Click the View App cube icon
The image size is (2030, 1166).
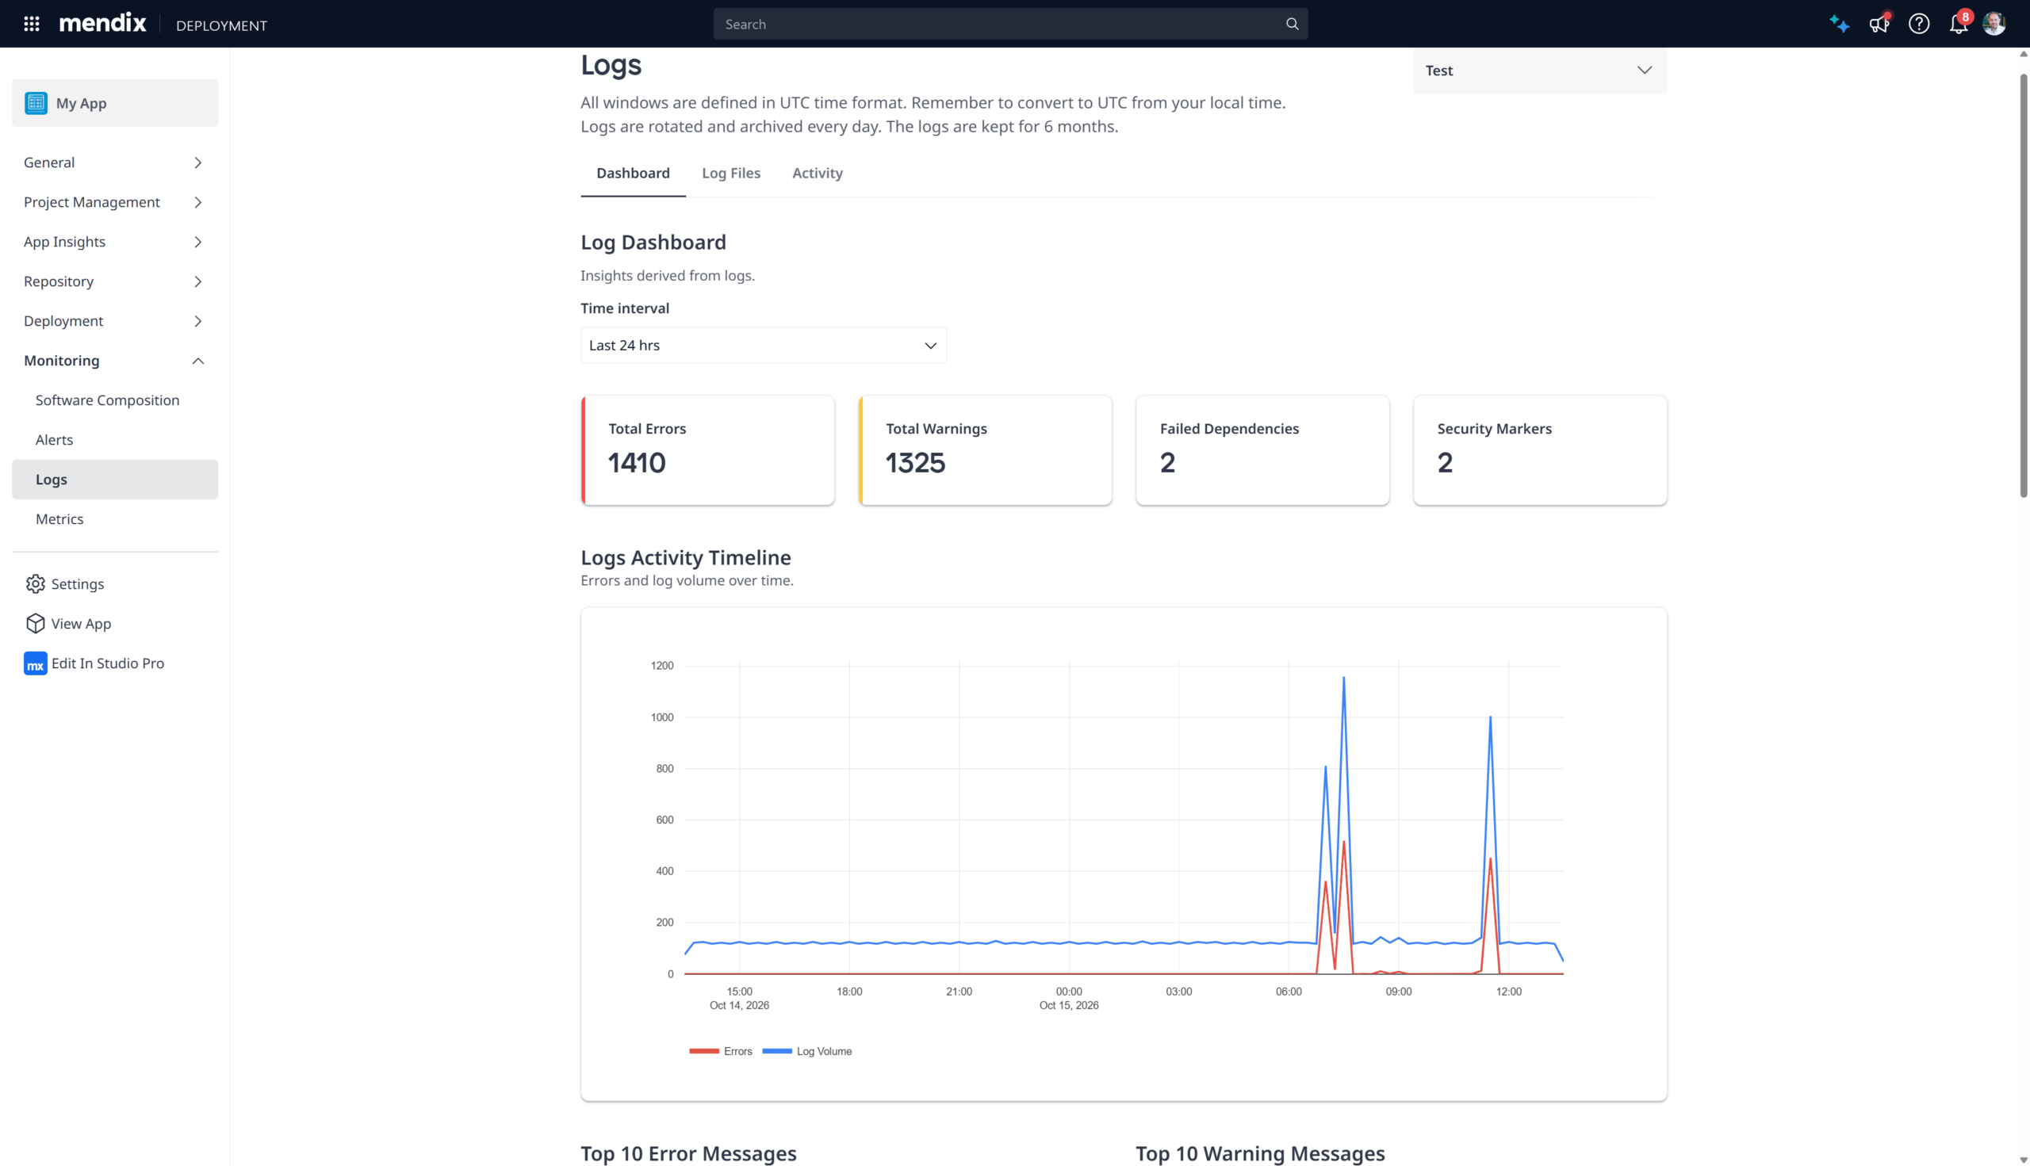[35, 623]
